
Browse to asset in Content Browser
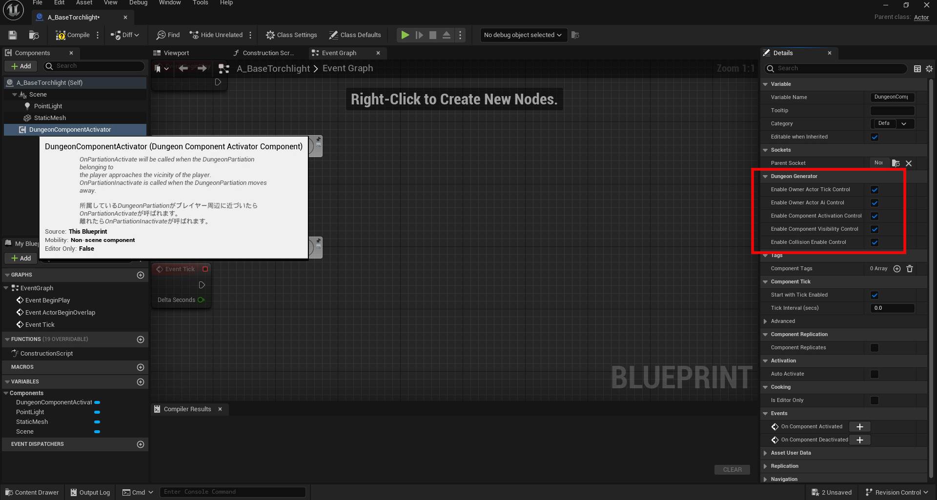tap(34, 35)
